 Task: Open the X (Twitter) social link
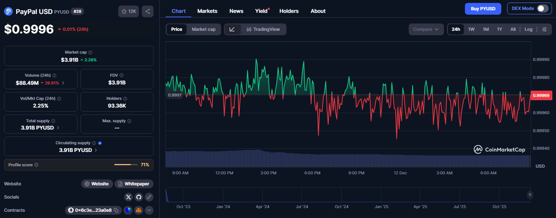click(x=128, y=197)
